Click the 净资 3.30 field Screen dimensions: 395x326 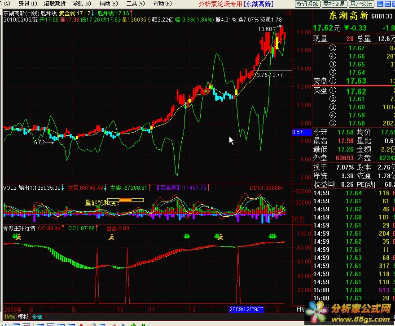pos(333,176)
